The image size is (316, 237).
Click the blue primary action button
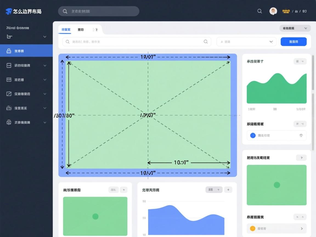tap(294, 41)
